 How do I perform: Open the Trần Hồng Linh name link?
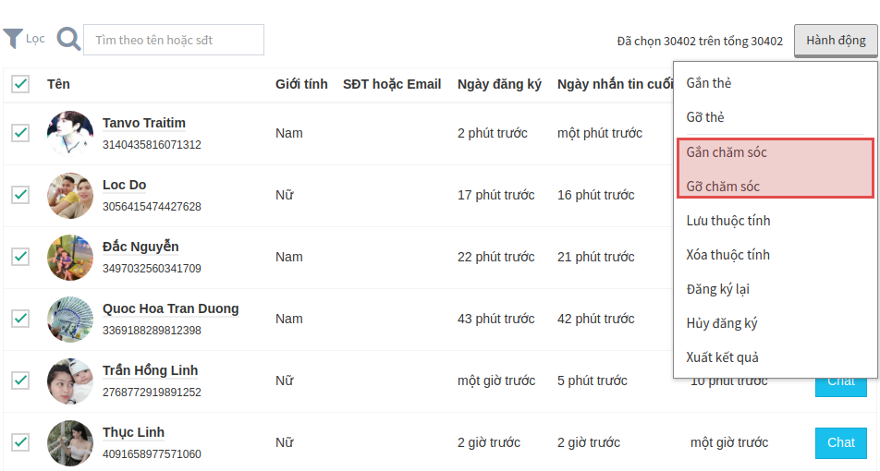150,370
